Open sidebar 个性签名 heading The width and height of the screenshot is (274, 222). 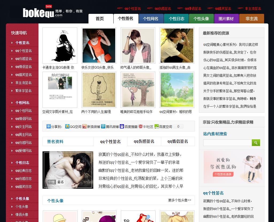click(x=22, y=43)
